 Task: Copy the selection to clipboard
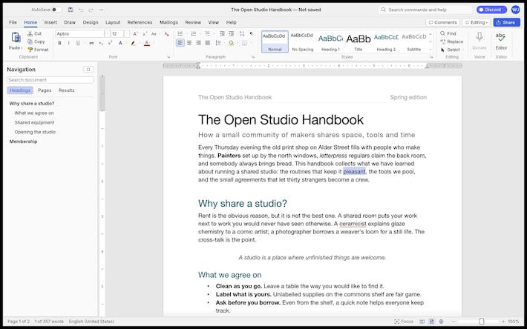click(36, 41)
